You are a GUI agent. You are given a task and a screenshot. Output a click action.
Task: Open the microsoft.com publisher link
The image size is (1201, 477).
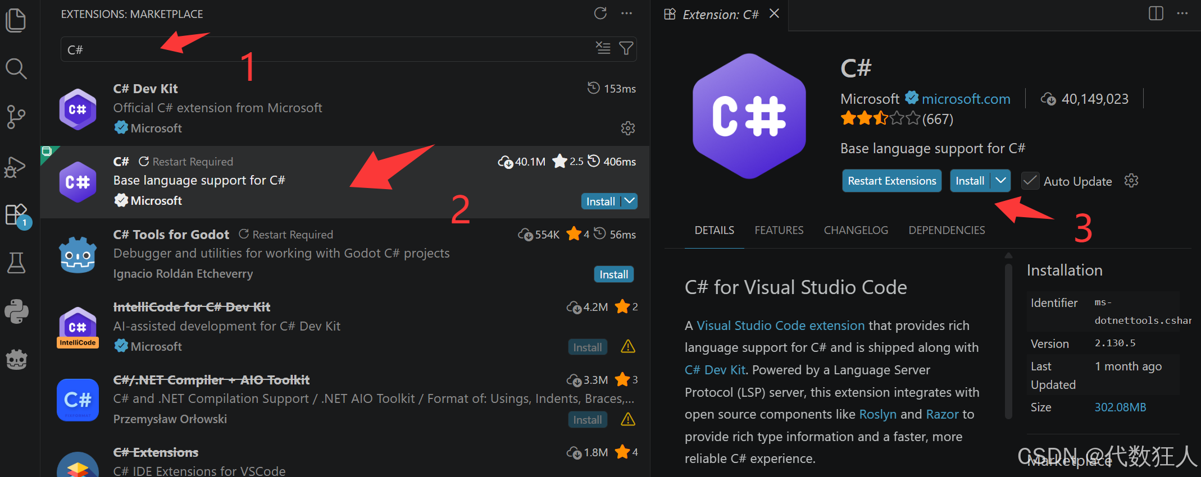point(966,99)
